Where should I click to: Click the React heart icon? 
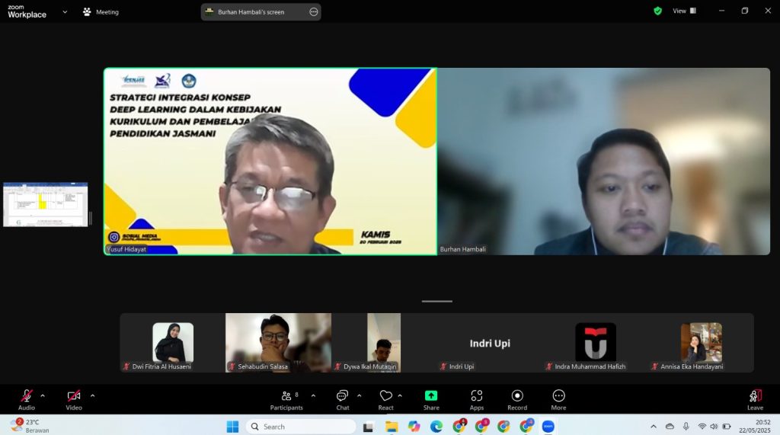(x=386, y=398)
